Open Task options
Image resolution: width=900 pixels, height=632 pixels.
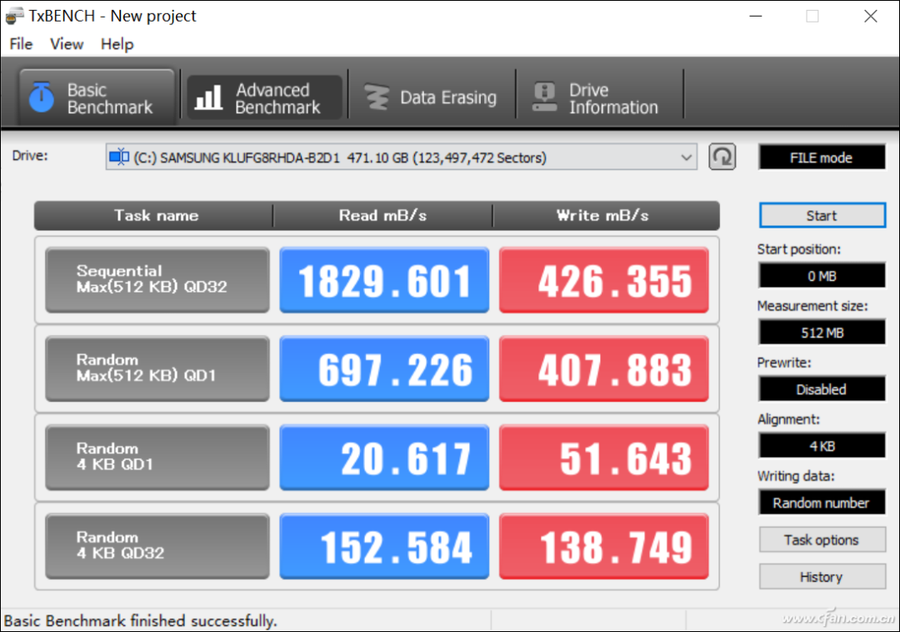click(x=822, y=540)
